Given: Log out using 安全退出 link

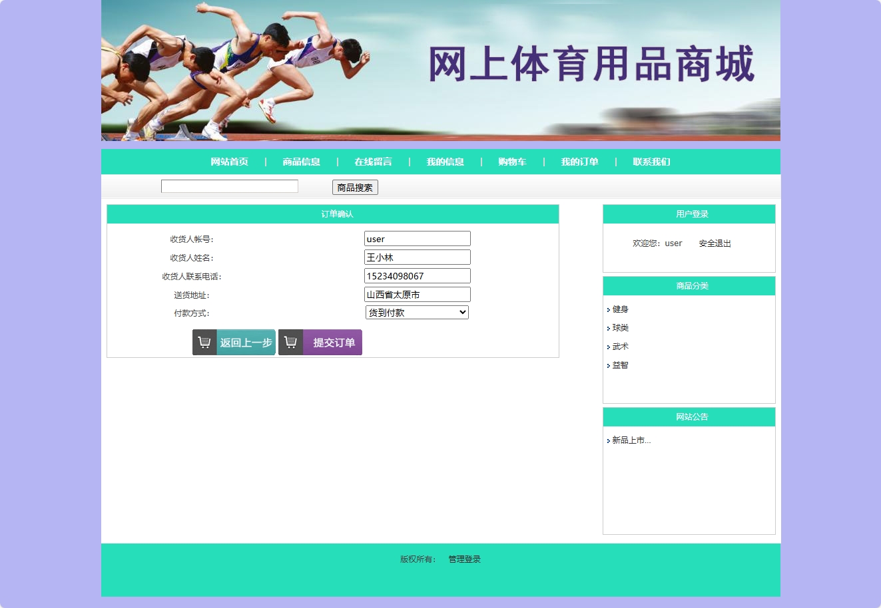Looking at the screenshot, I should click(713, 243).
